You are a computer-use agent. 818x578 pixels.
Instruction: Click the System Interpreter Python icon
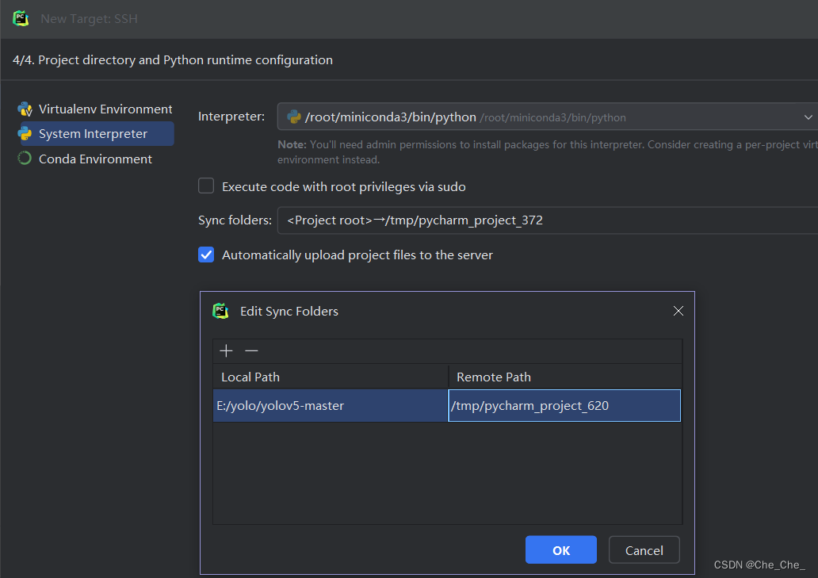25,134
